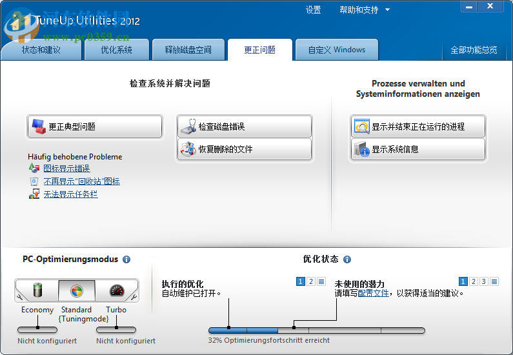Switch to the 自定义 Windows tab
Screen dimensions: 513x355
point(337,50)
